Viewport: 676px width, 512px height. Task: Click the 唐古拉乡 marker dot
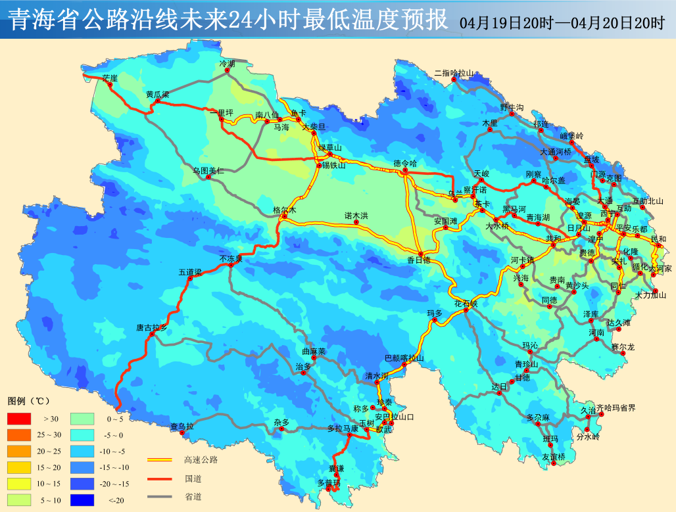pos(152,335)
